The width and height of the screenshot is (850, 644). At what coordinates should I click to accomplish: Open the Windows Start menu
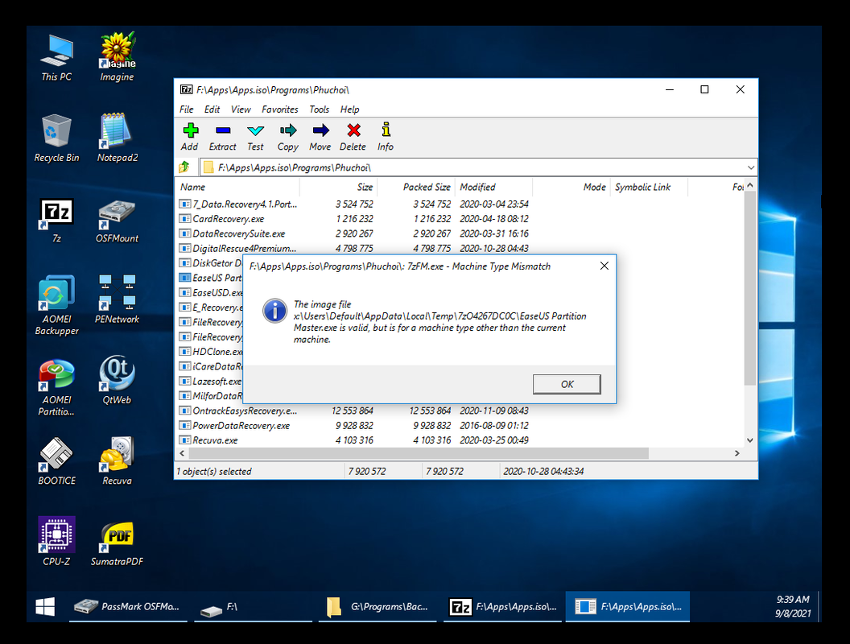[45, 607]
